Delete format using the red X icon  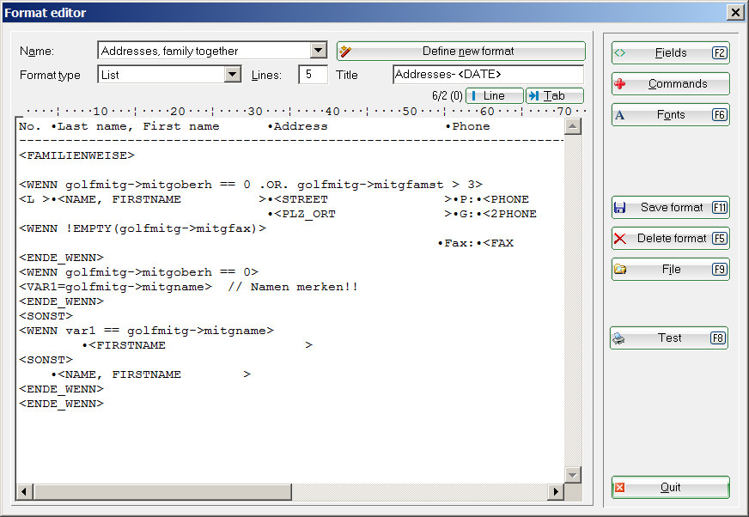point(670,238)
